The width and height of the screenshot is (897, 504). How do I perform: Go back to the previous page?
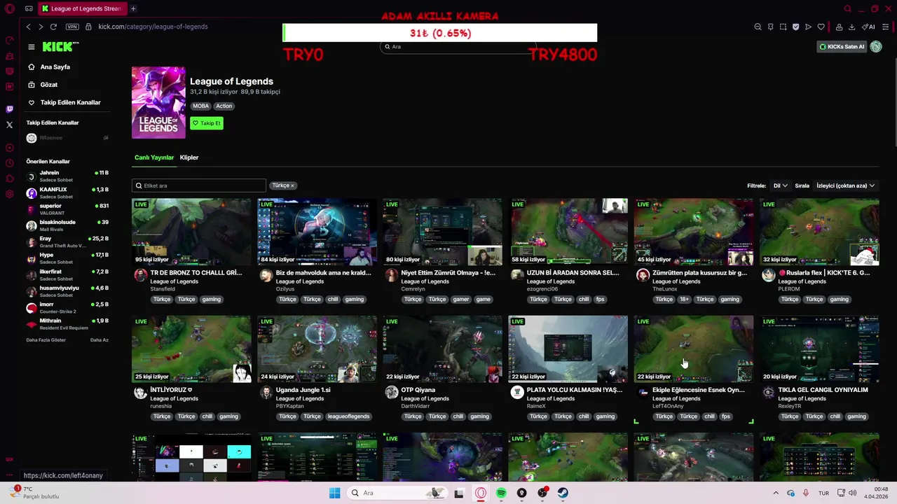(x=28, y=27)
